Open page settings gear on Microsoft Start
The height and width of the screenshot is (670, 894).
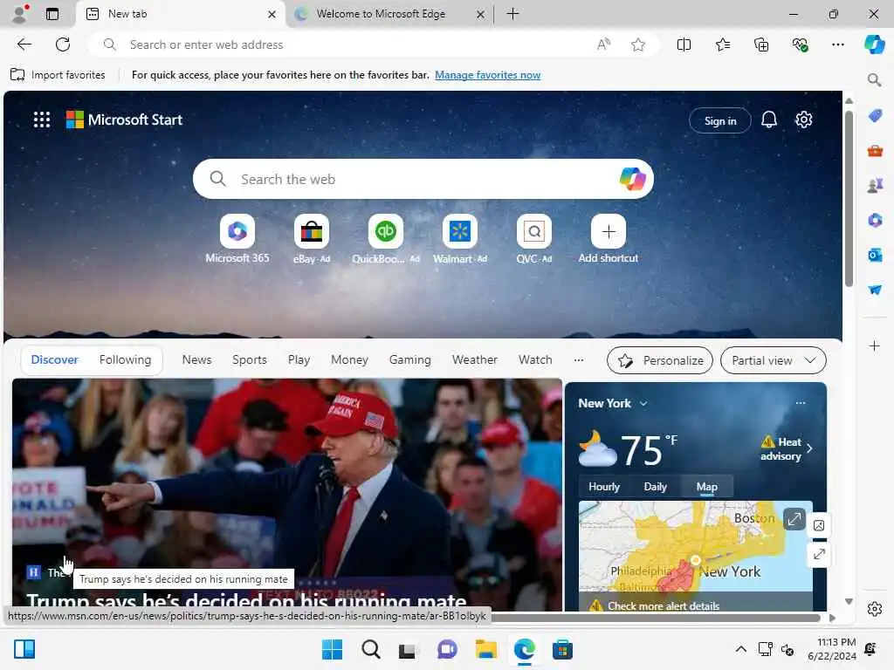coord(803,120)
